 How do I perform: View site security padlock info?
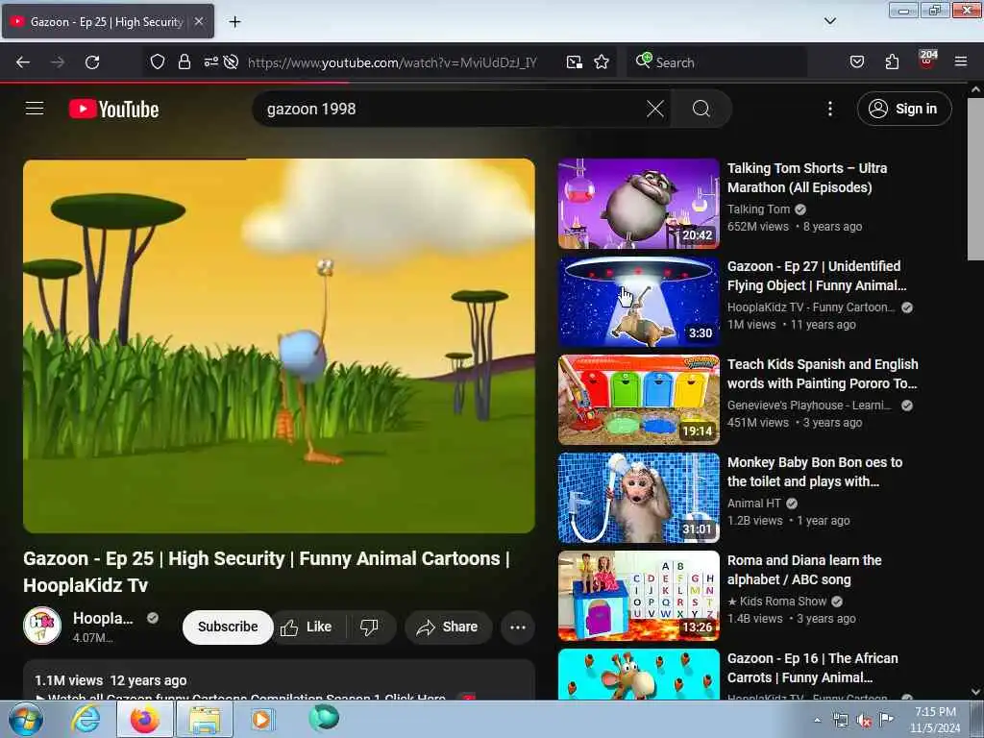point(184,61)
